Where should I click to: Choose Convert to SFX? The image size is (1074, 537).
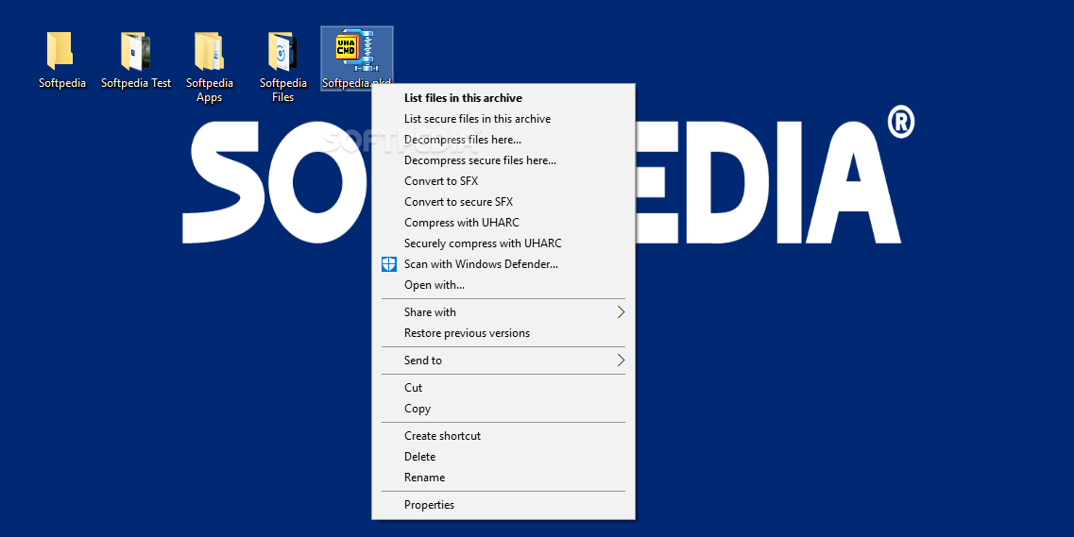[x=503, y=181]
